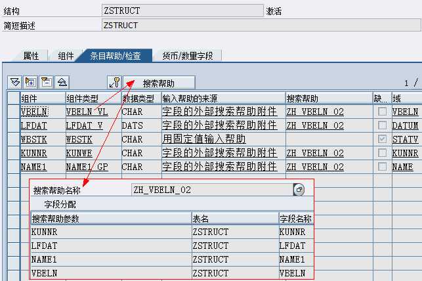Viewport: 422px width, 281px height.
Task: Click the expand-all icon in table toolbar
Action: [30, 82]
